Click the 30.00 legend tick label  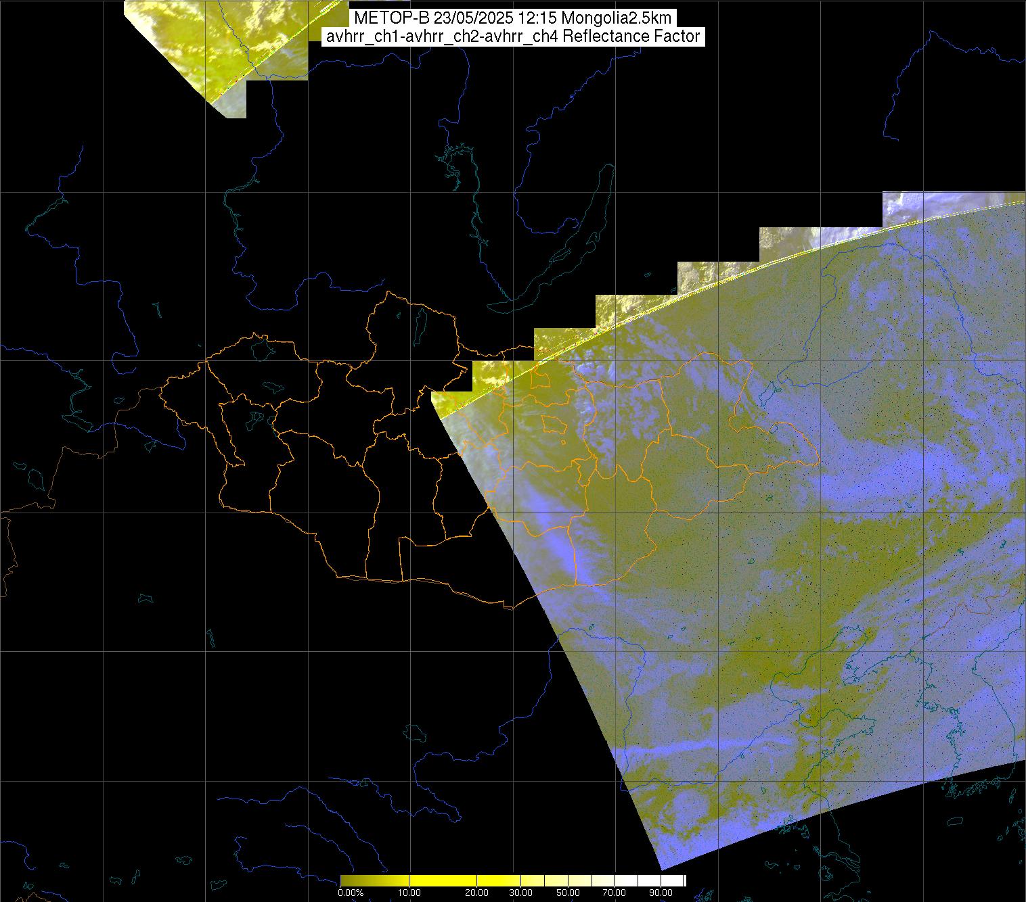(520, 893)
